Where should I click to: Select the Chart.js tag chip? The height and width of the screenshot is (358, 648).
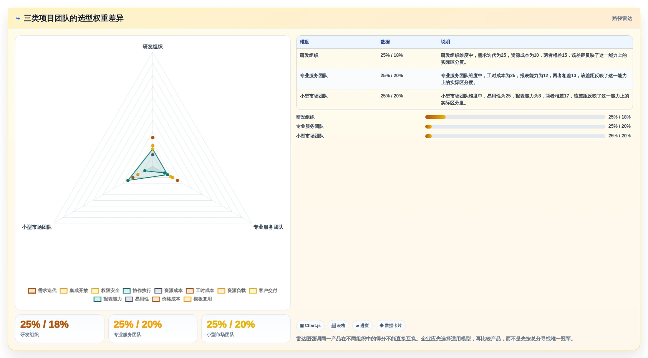(x=310, y=326)
